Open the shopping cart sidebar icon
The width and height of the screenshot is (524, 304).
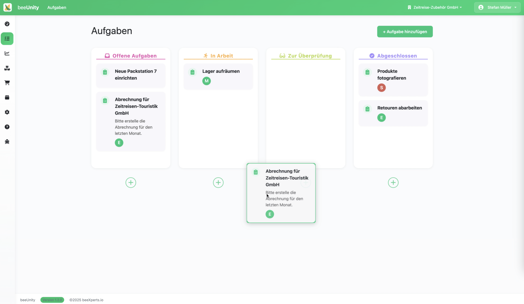click(x=7, y=83)
